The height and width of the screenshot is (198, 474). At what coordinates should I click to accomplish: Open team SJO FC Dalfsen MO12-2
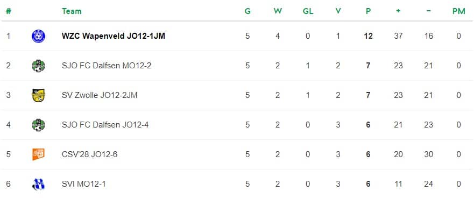click(x=107, y=66)
